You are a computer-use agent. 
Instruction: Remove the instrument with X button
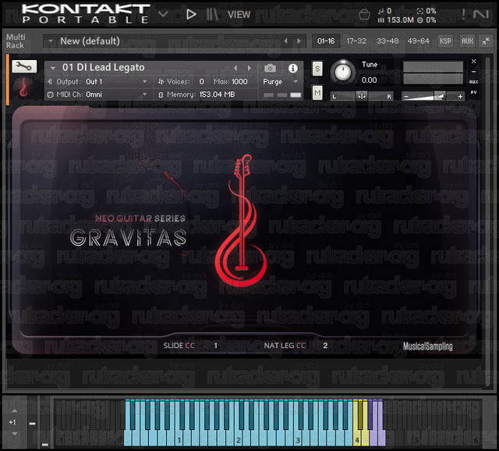click(473, 61)
